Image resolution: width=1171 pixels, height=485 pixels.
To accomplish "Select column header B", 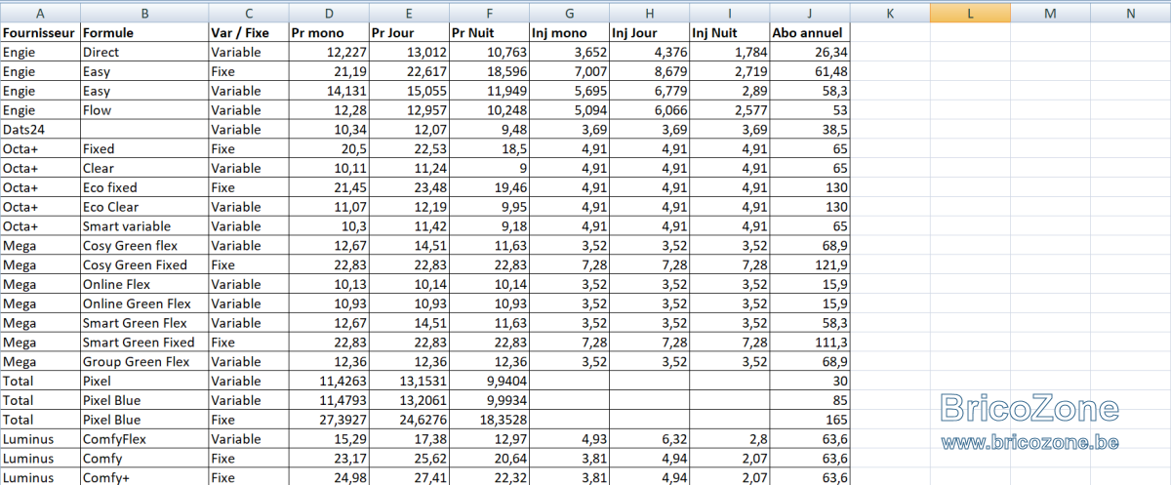I will coord(144,13).
